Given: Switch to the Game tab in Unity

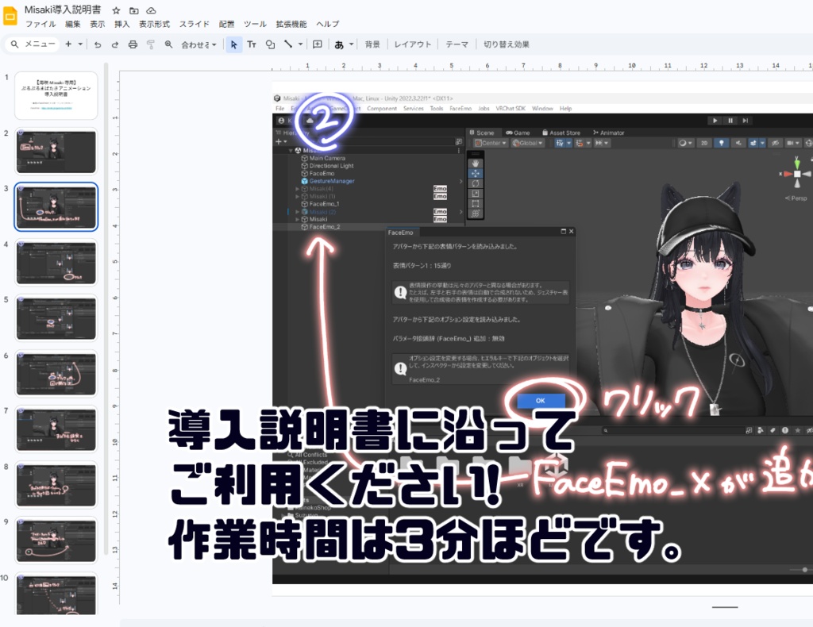Looking at the screenshot, I should [x=518, y=133].
